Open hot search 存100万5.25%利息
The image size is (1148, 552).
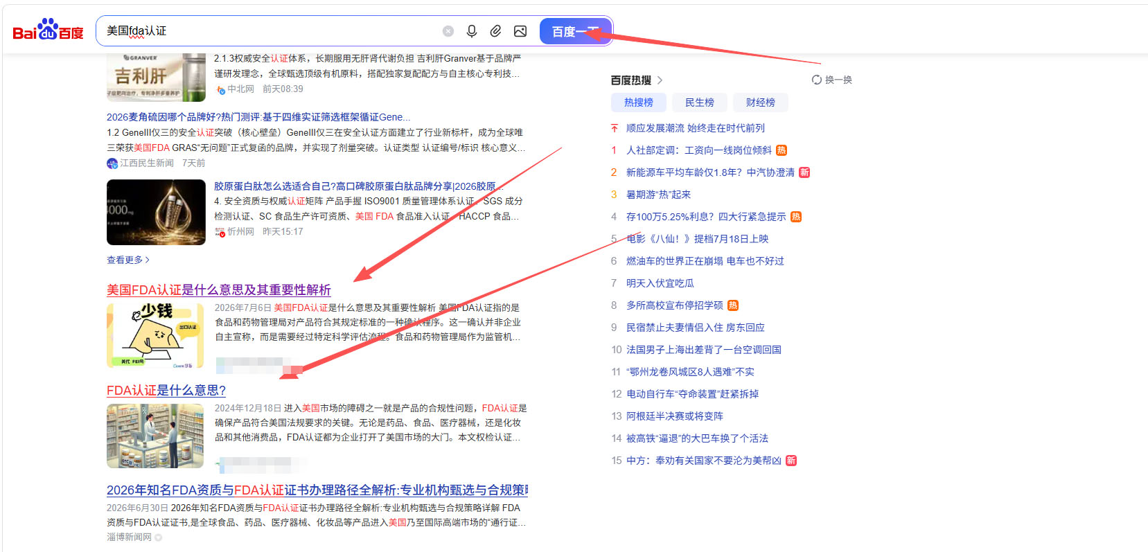pos(706,217)
